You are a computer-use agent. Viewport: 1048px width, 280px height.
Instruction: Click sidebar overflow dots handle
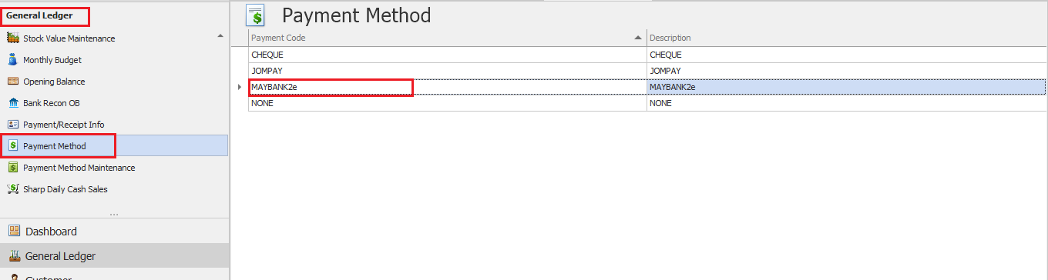114,215
